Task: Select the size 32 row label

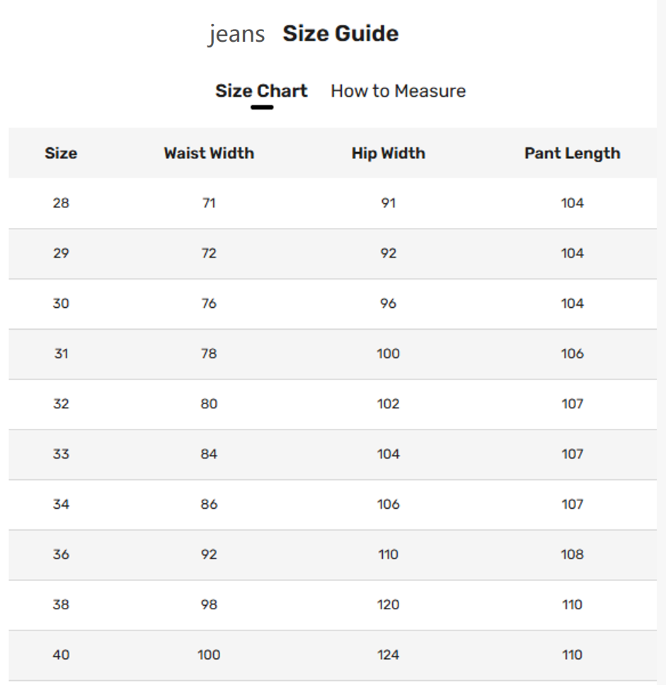Action: click(61, 404)
